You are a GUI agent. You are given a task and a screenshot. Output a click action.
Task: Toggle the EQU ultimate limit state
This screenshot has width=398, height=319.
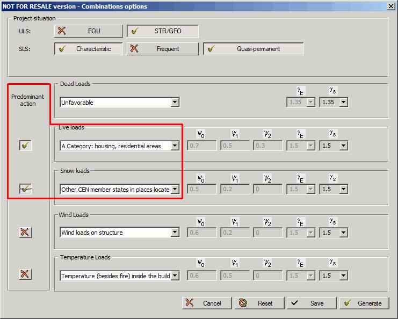point(88,31)
